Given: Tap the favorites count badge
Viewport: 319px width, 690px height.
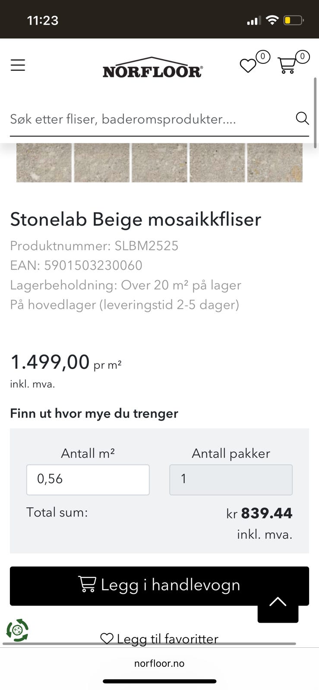Looking at the screenshot, I should pos(262,56).
